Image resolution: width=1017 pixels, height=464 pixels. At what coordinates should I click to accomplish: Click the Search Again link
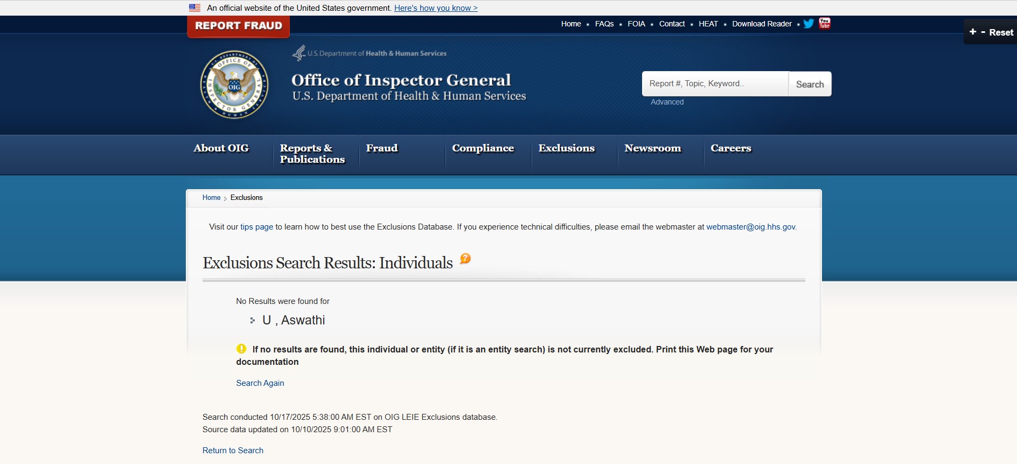point(260,383)
